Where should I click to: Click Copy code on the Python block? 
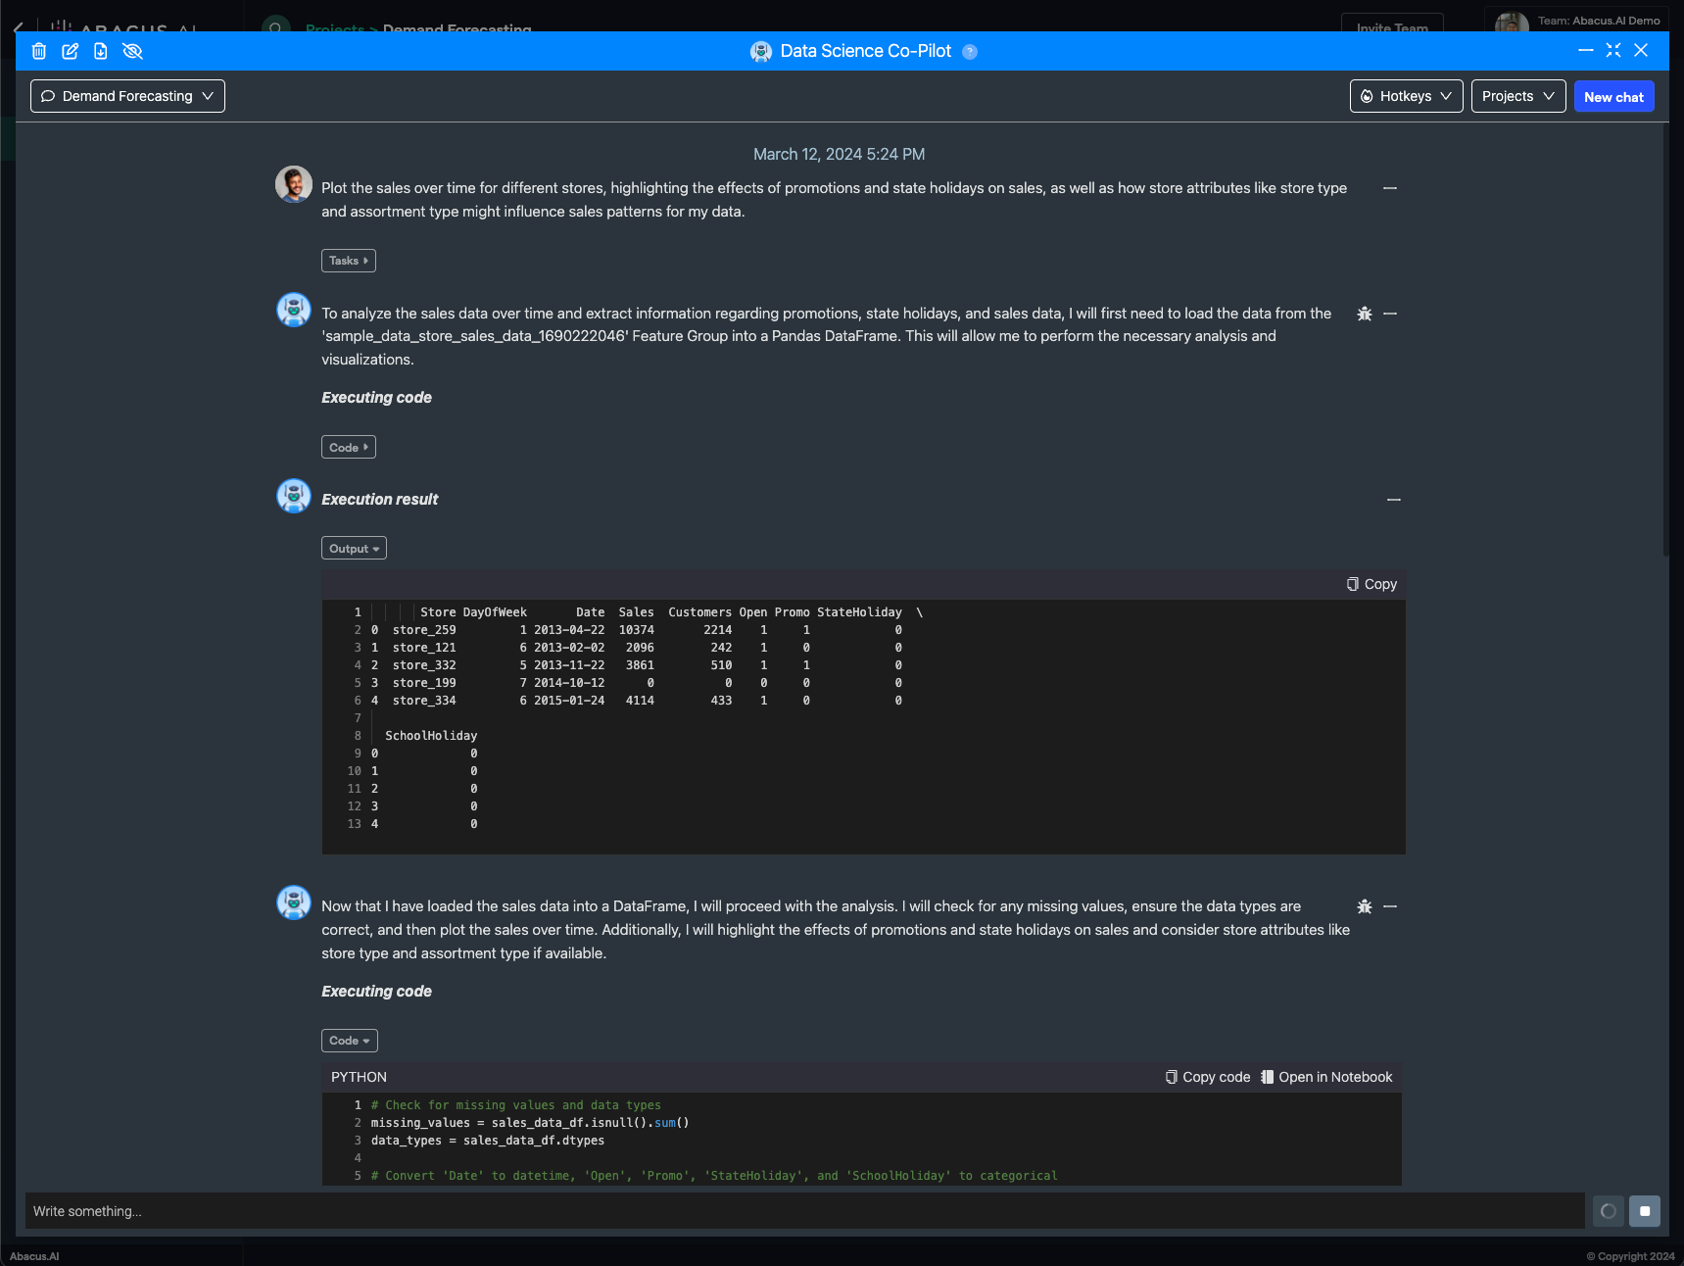point(1208,1077)
